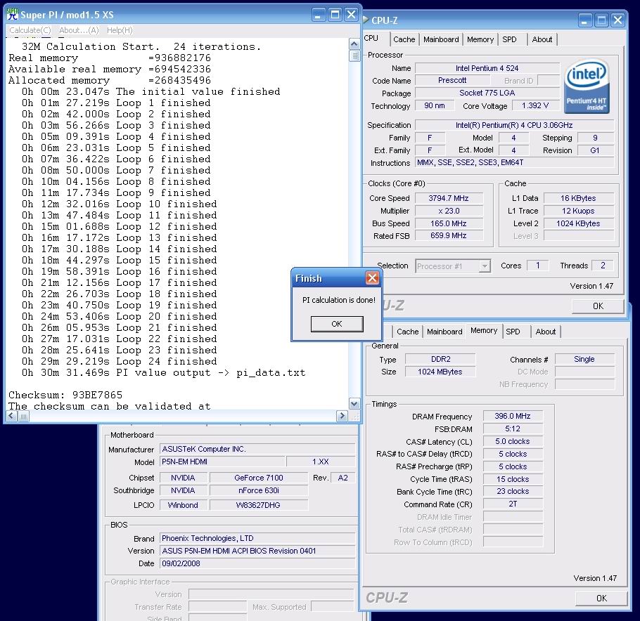Expand the Processor #1 selection dropdown

pos(485,266)
